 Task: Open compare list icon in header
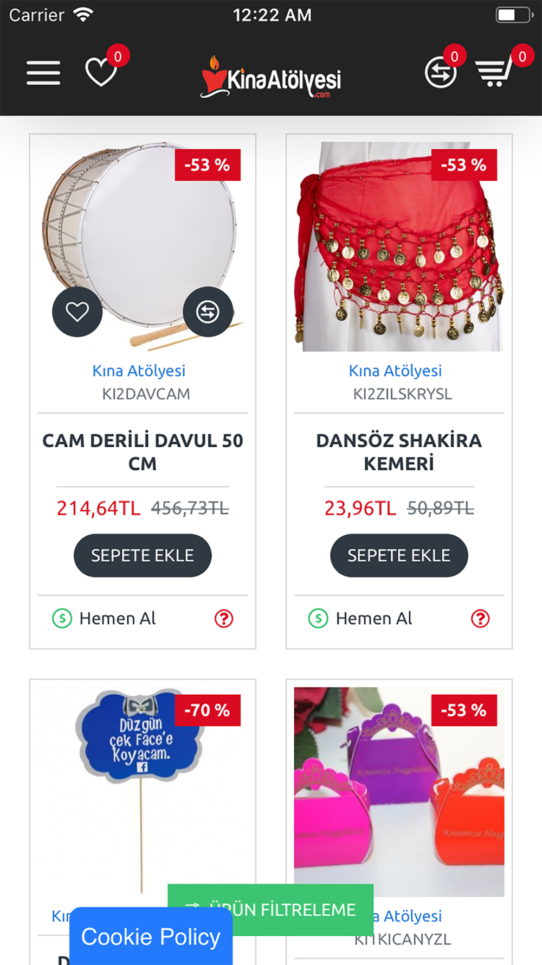coord(440,73)
